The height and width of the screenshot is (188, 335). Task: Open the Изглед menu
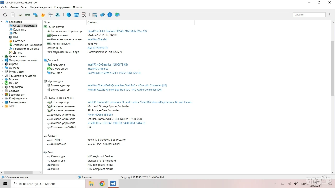[x=14, y=7]
